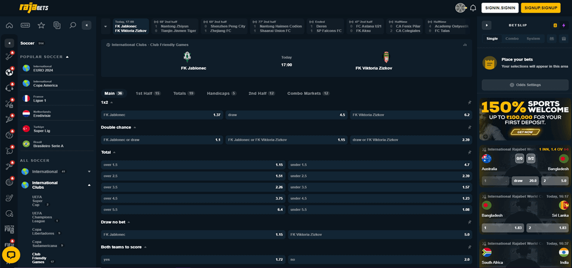Collapse the Total market section
The width and height of the screenshot is (572, 268).
coord(114,152)
